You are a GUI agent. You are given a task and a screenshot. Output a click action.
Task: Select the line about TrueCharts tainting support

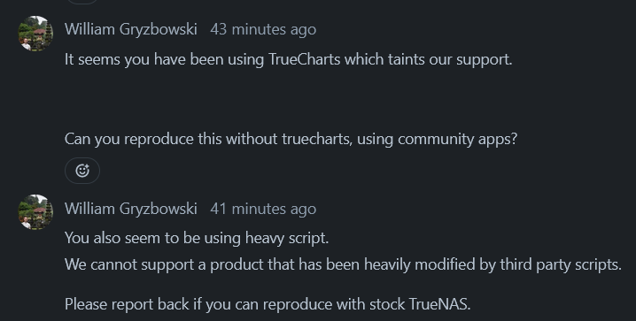pyautogui.click(x=289, y=59)
